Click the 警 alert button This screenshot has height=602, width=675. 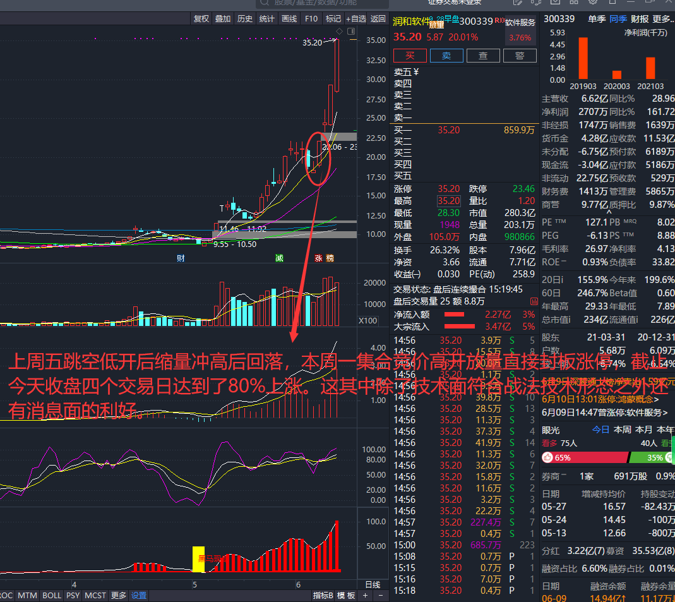coord(520,56)
